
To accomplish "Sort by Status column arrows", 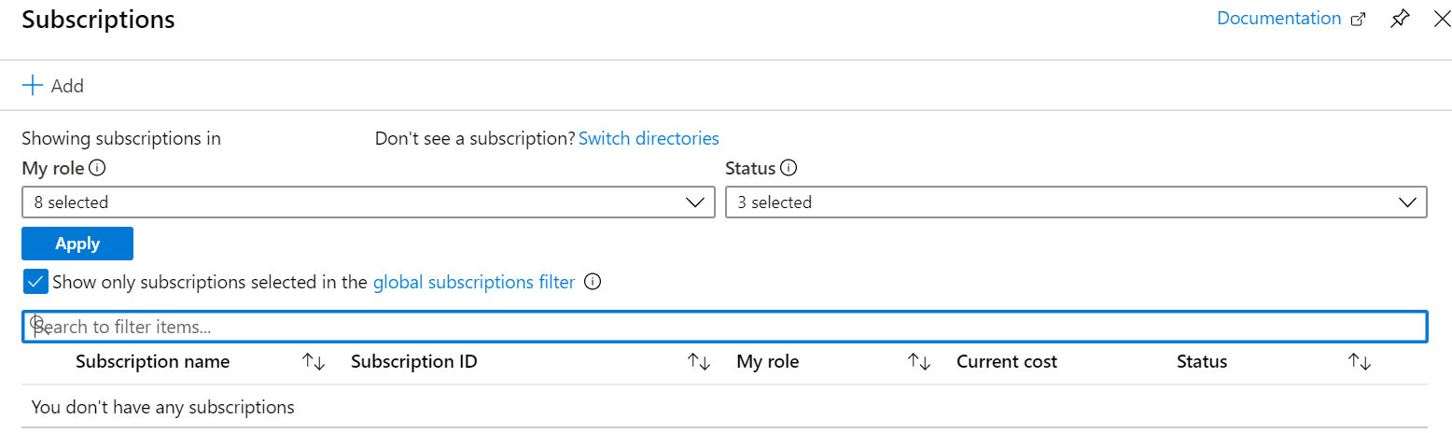I will pos(1360,362).
